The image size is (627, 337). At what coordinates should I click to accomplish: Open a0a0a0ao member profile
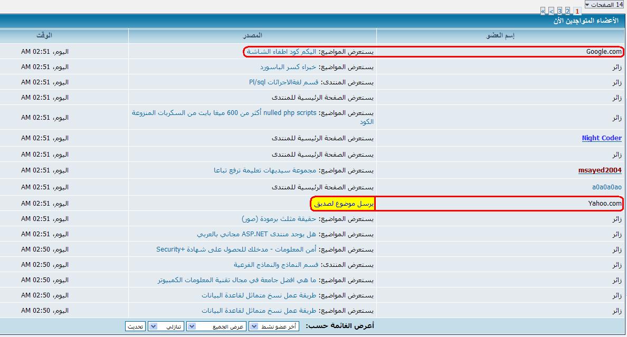tap(606, 187)
